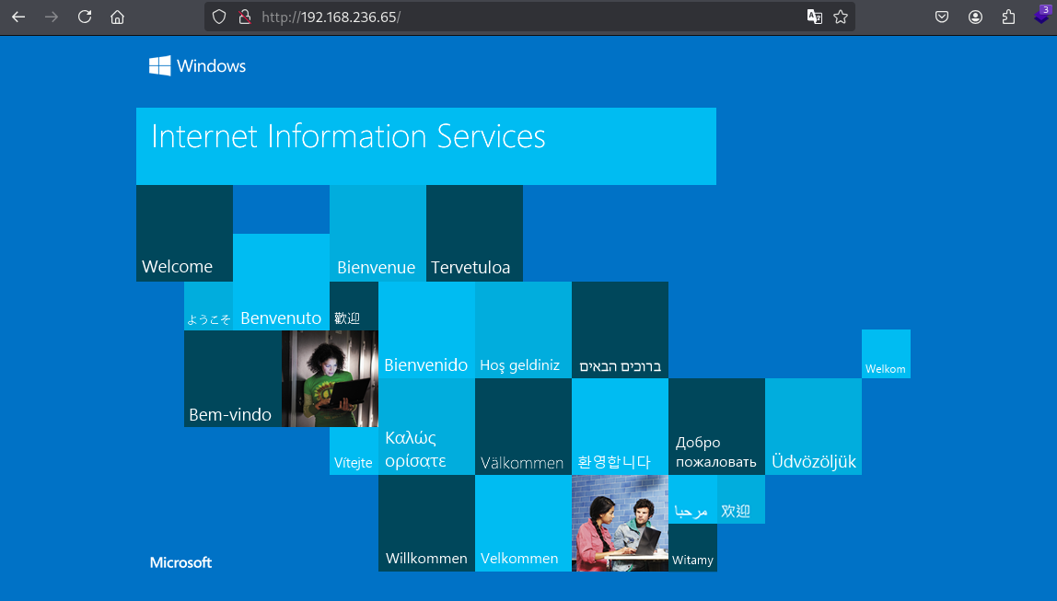Open the tracking protection shield icon
The image size is (1057, 601).
[219, 17]
